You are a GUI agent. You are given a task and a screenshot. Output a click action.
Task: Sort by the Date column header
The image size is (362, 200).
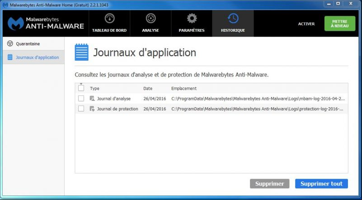click(148, 88)
